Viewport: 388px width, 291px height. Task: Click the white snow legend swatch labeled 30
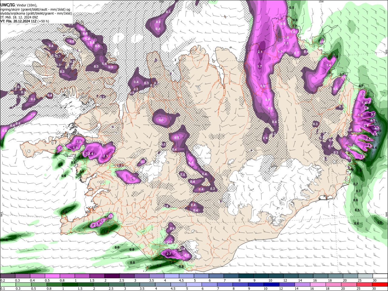pyautogui.click(x=380, y=276)
